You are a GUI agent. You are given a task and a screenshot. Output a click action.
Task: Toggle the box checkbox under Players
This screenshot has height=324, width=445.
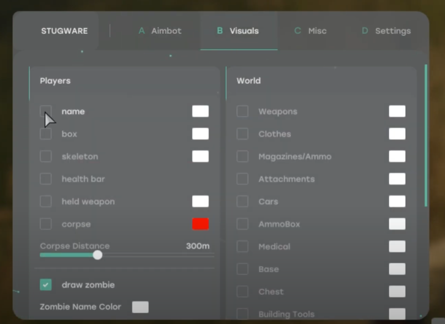(x=46, y=134)
